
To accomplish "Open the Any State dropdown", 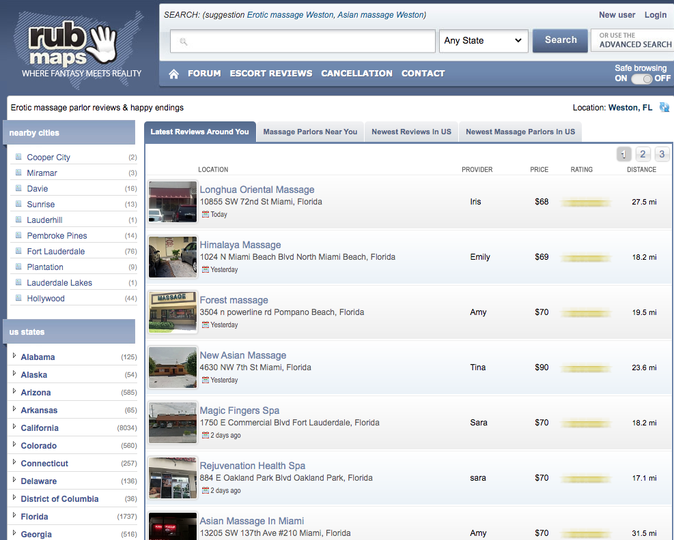I will 483,41.
